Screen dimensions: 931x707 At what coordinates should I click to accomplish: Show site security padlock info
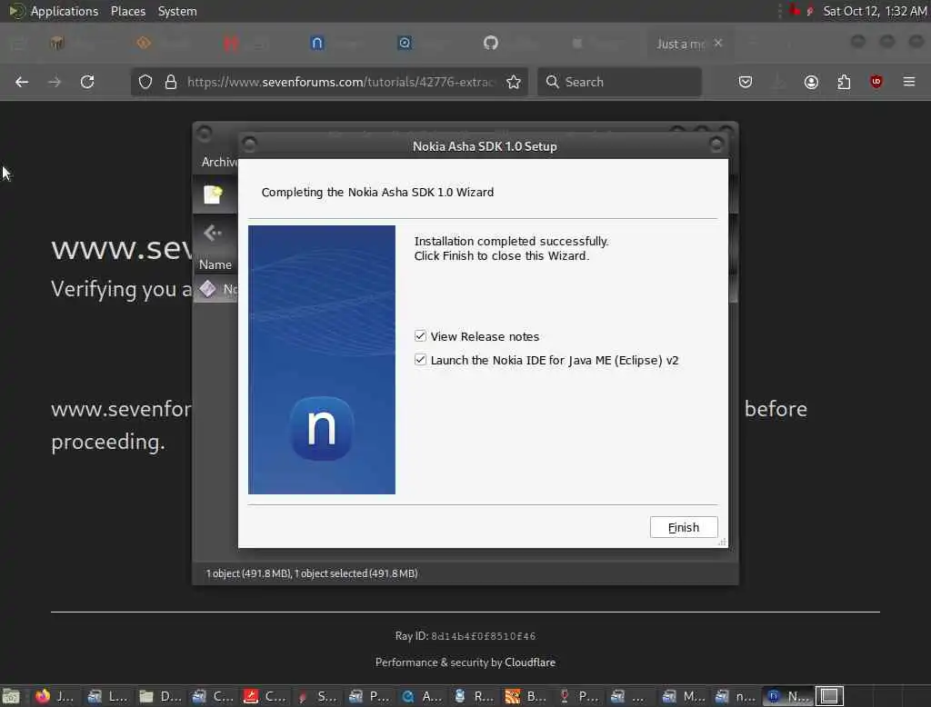pos(171,82)
